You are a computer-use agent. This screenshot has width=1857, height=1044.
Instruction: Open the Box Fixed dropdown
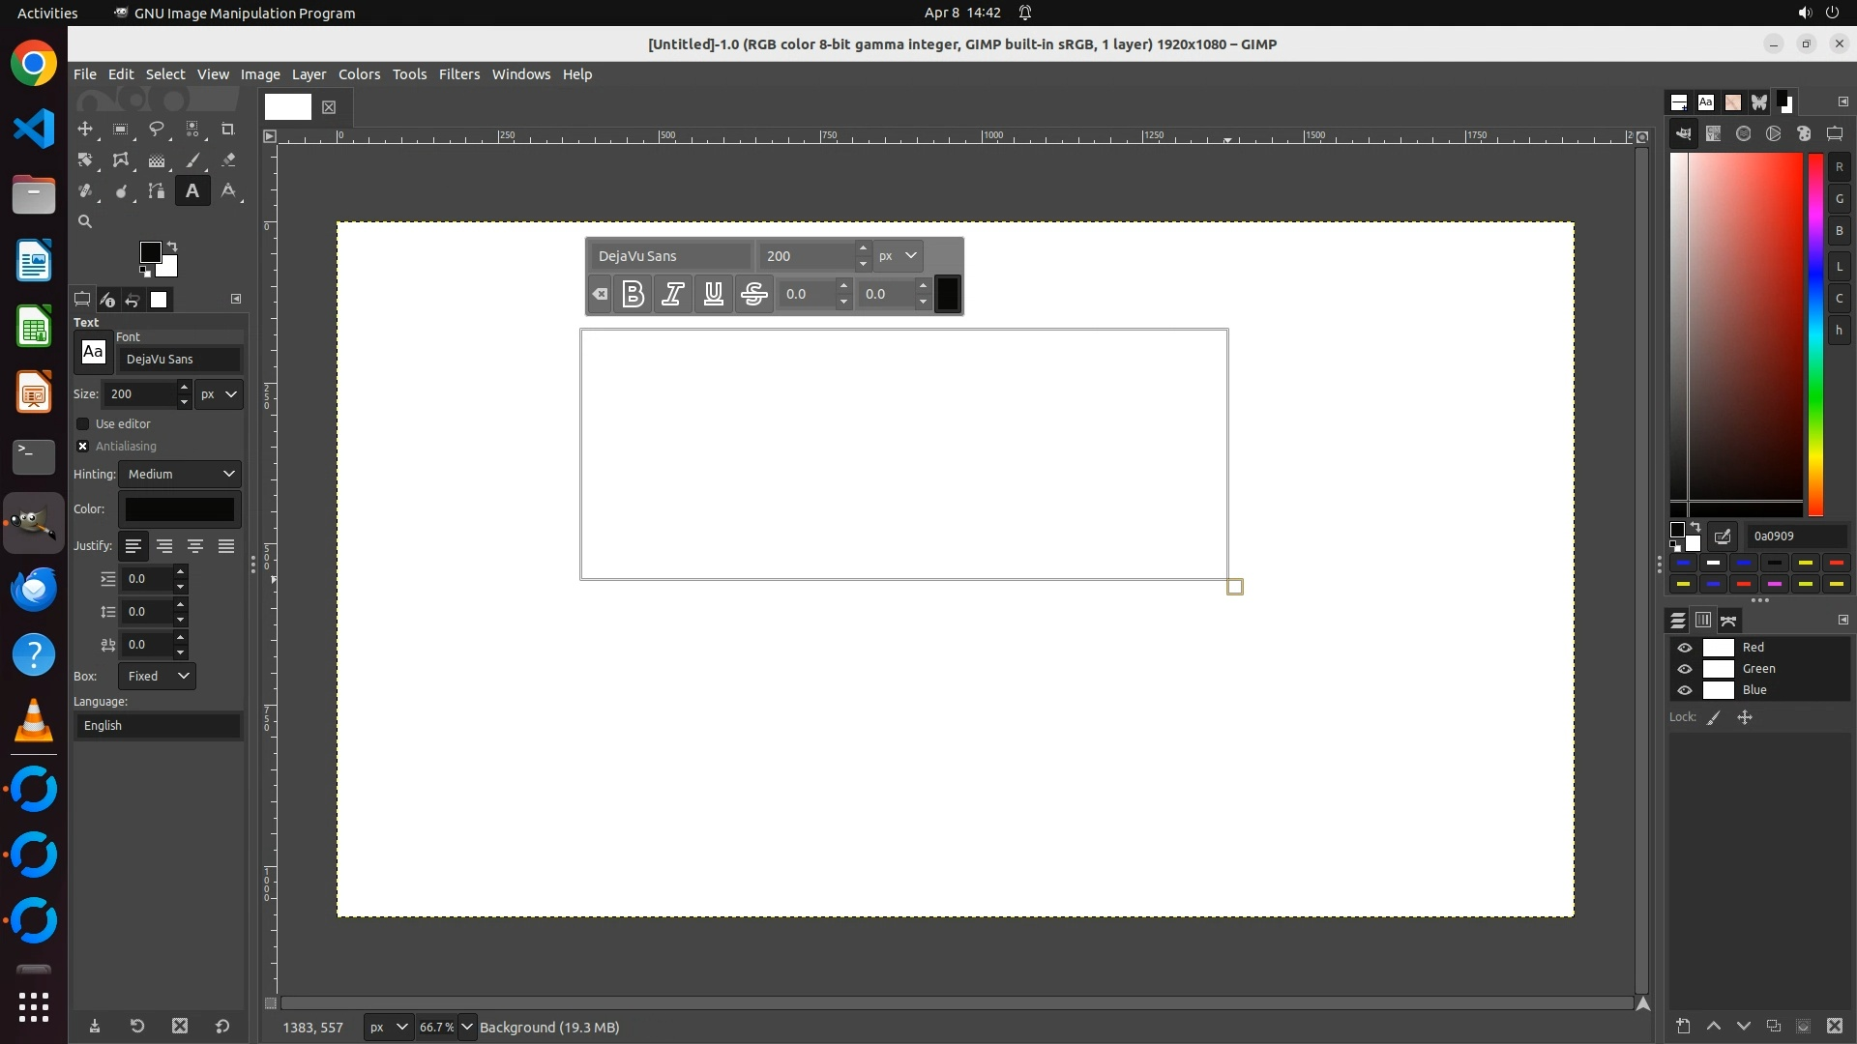tap(158, 677)
